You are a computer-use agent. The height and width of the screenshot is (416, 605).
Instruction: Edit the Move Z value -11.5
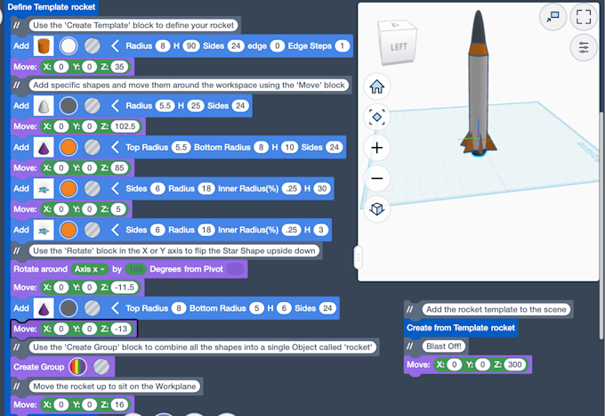125,288
